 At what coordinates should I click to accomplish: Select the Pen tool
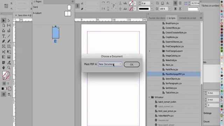point(3,41)
